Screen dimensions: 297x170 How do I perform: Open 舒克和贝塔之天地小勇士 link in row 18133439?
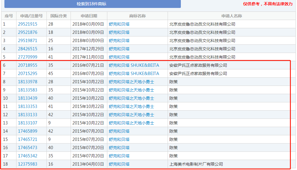point(131,98)
